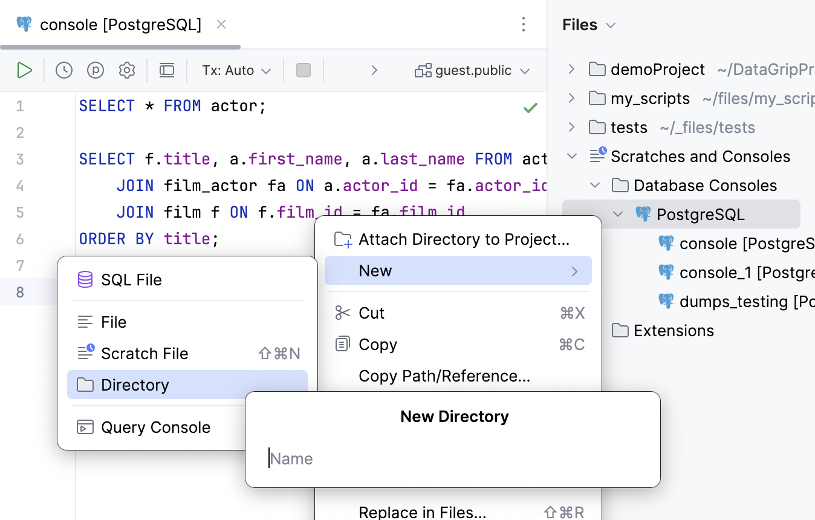Open the Explain Plan circled-P icon

coord(95,70)
